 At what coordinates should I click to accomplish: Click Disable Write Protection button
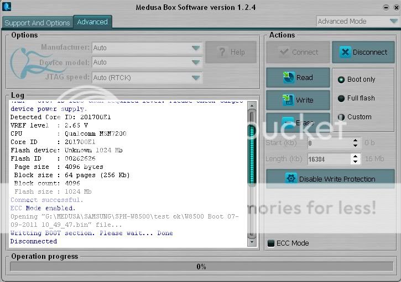point(330,179)
